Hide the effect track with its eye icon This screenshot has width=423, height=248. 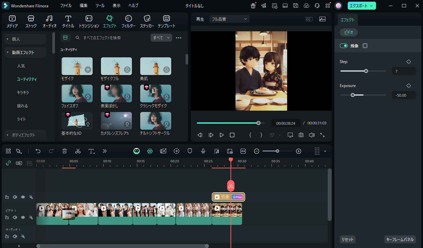[x=23, y=197]
